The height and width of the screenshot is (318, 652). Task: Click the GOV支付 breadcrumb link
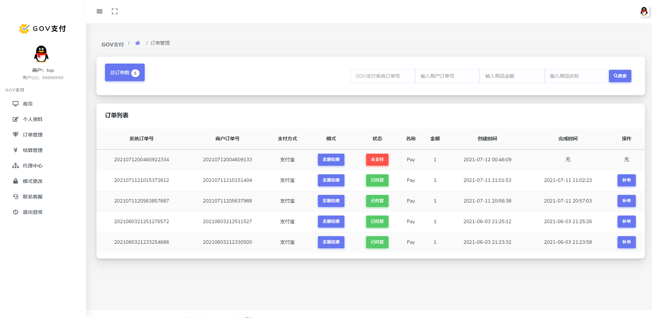(x=113, y=44)
